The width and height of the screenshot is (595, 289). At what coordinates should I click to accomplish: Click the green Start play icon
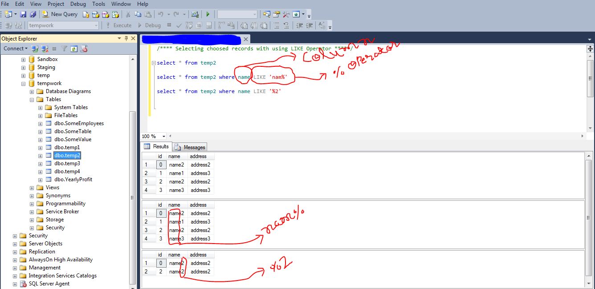pyautogui.click(x=208, y=14)
